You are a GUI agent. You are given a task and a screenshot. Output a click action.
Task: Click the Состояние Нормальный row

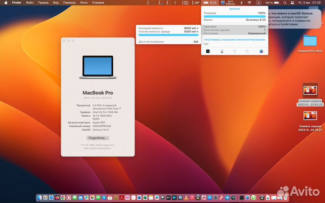[x=234, y=33]
